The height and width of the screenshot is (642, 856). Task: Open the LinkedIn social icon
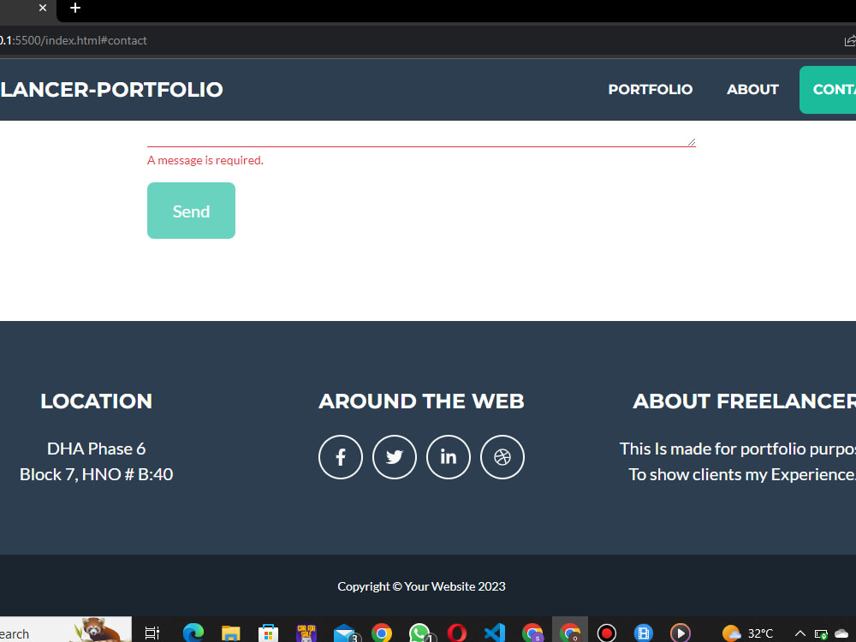pos(449,457)
